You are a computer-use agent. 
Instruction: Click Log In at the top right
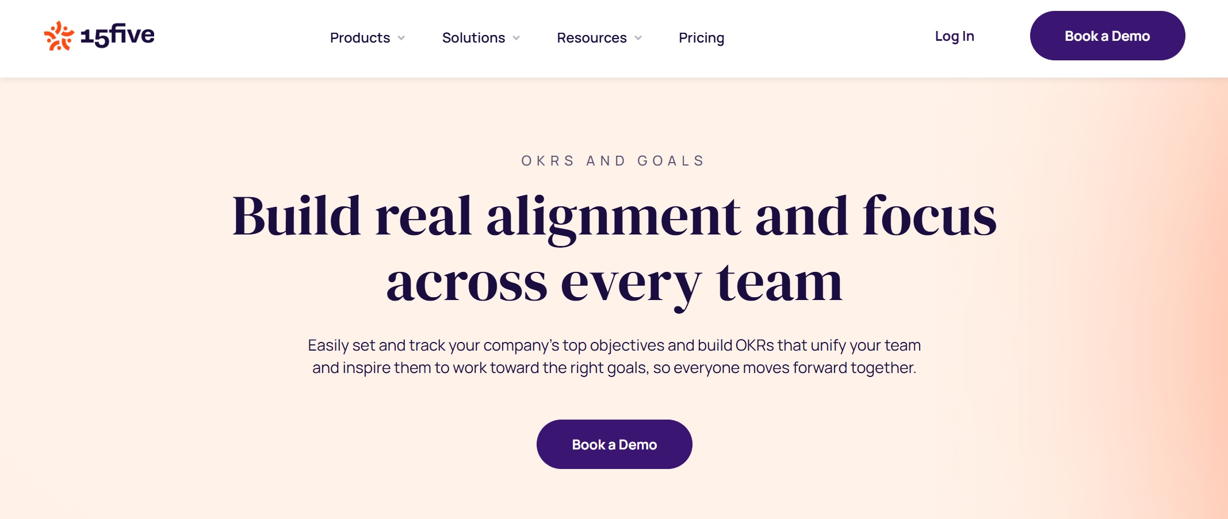click(954, 36)
